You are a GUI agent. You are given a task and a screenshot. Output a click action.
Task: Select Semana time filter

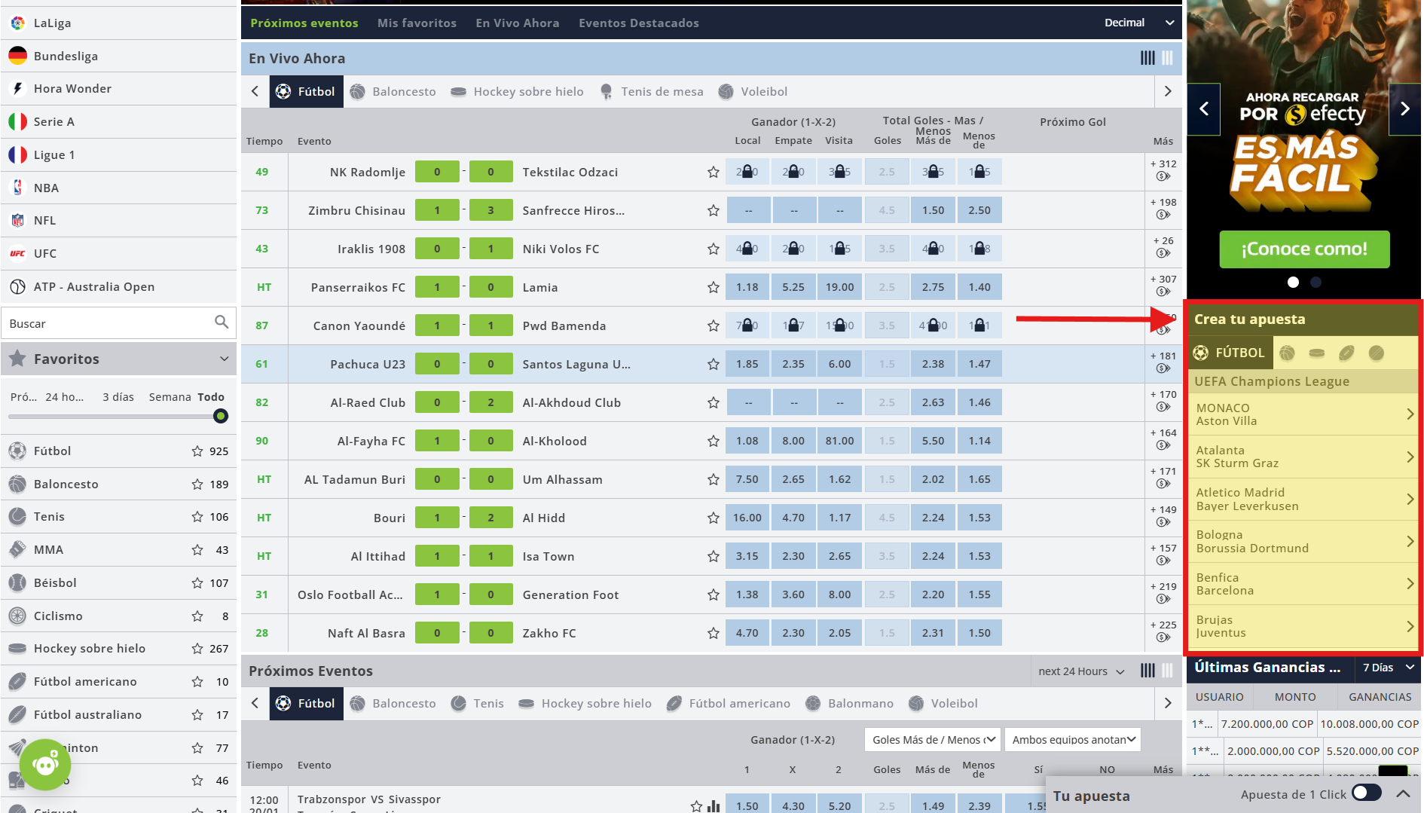pos(170,396)
